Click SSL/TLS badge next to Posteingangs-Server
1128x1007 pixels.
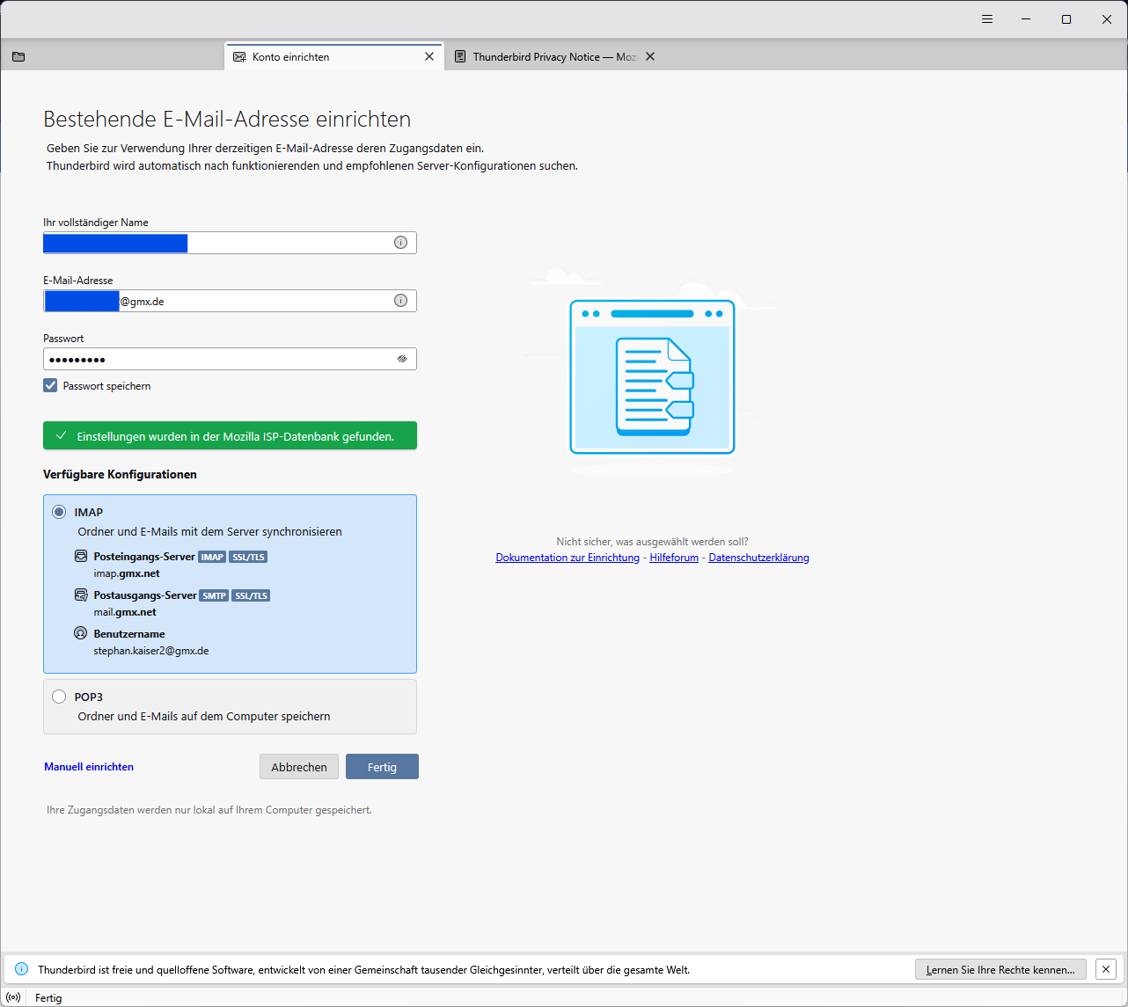[x=248, y=557]
